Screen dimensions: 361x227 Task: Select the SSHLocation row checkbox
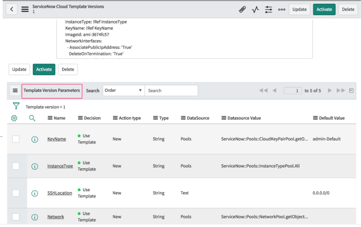coord(16,193)
